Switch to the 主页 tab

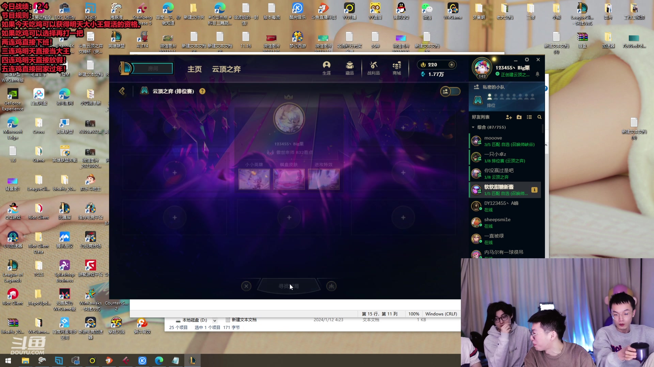tap(194, 69)
